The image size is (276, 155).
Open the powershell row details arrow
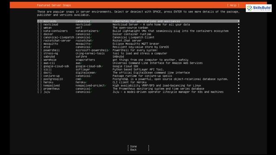(x=238, y=50)
